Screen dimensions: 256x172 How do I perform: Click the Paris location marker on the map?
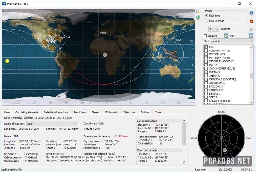(x=100, y=31)
